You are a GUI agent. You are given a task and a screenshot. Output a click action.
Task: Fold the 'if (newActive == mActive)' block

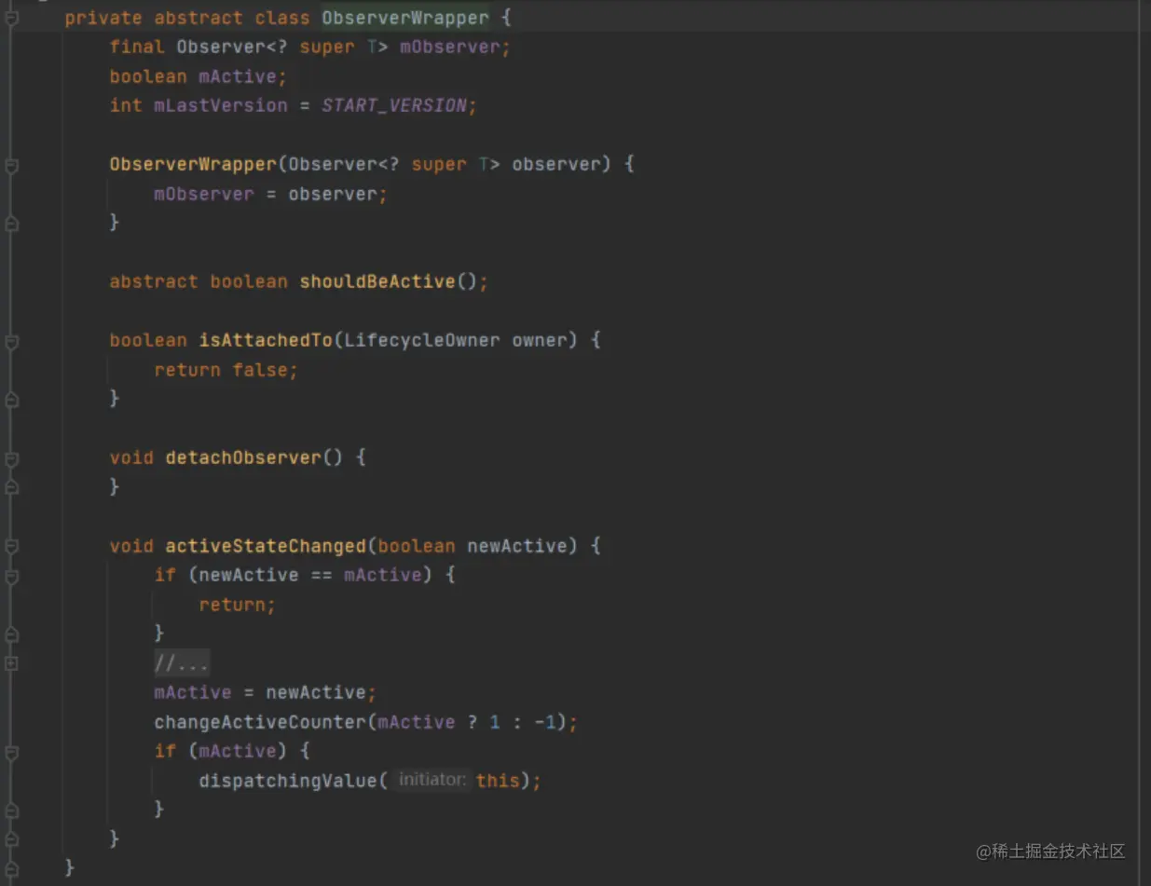[x=11, y=576]
